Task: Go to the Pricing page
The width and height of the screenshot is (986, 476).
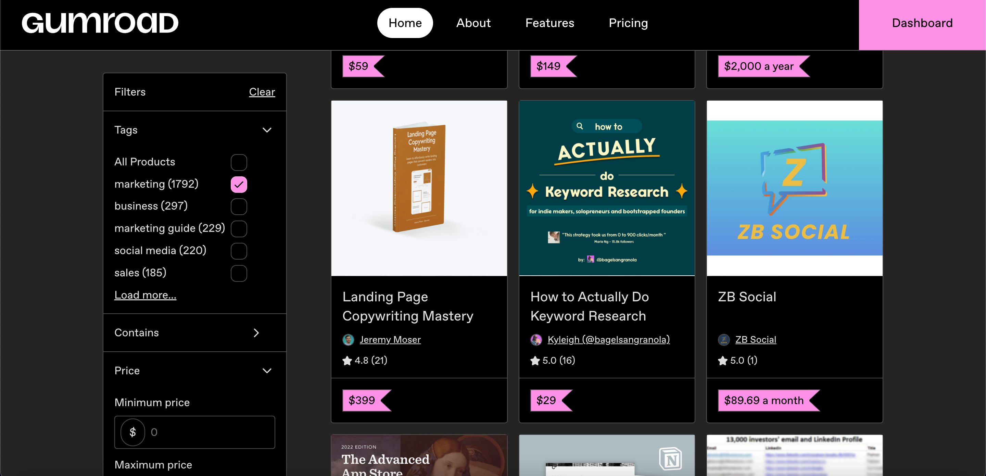Action: point(628,23)
